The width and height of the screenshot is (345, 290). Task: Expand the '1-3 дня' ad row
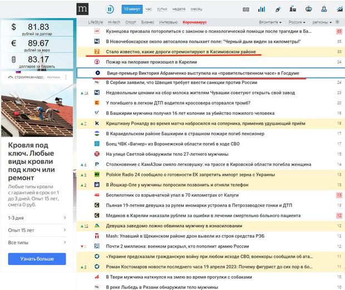pyautogui.click(x=37, y=218)
